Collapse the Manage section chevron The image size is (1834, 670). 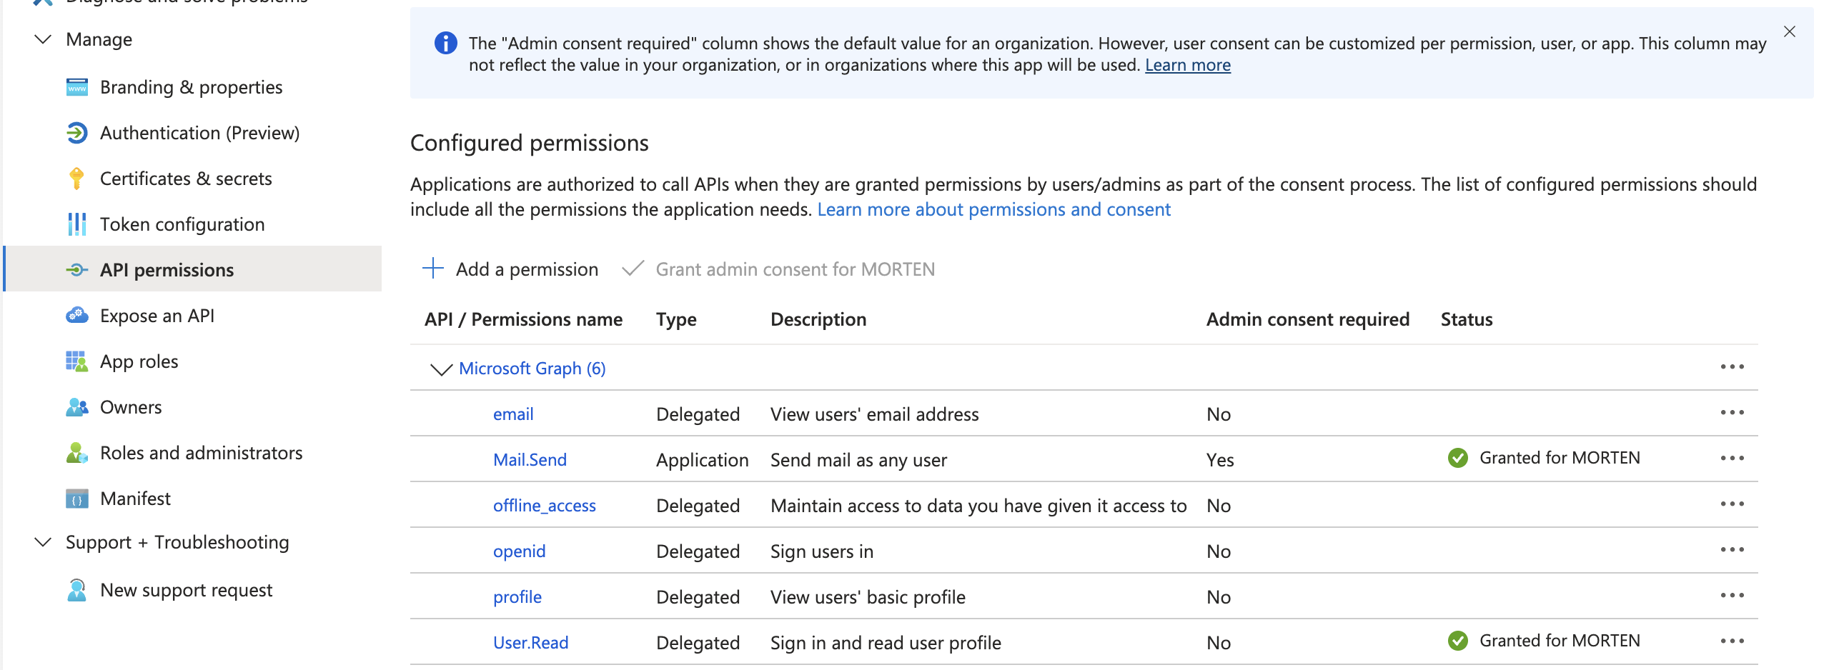(43, 39)
